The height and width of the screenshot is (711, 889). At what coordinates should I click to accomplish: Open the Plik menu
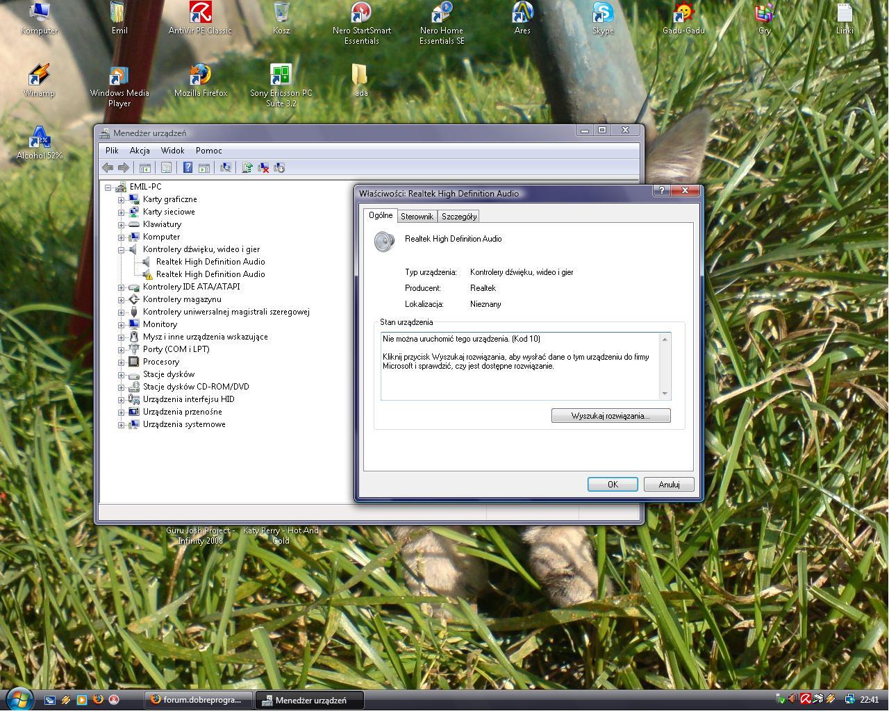point(112,150)
